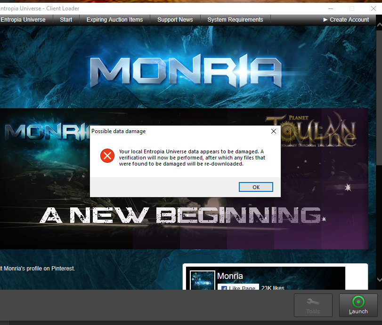This screenshot has width=382, height=325.
Task: Click the Monria page name in Facebook widget
Action: (230, 276)
